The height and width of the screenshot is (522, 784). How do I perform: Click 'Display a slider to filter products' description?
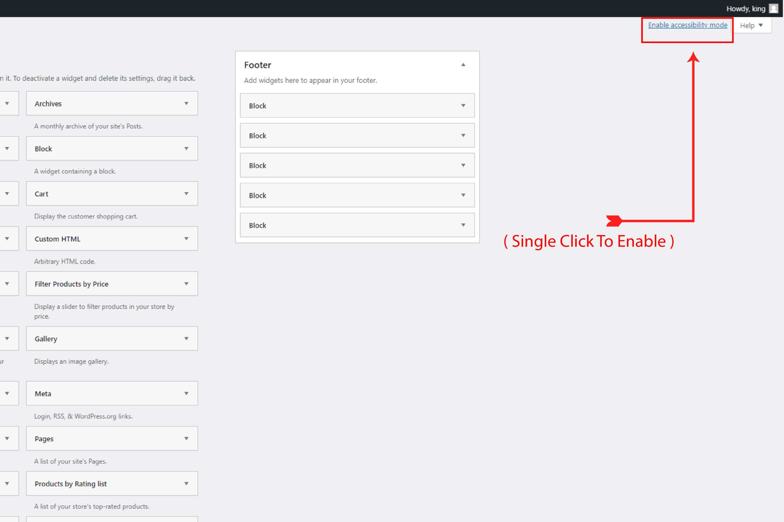[x=104, y=311]
